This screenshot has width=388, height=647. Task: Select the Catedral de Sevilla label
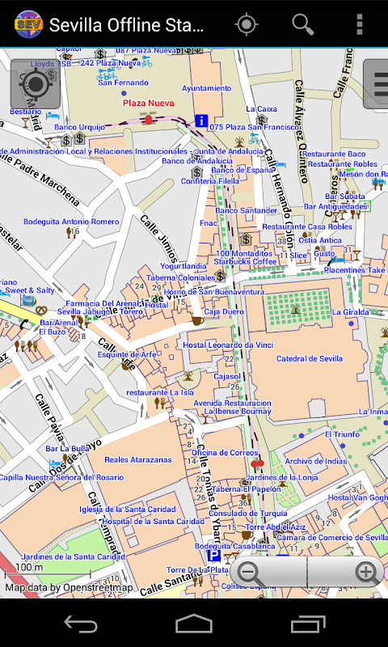310,358
